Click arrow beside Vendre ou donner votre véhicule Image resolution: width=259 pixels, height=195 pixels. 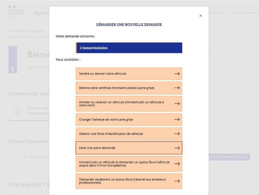pyautogui.click(x=177, y=74)
